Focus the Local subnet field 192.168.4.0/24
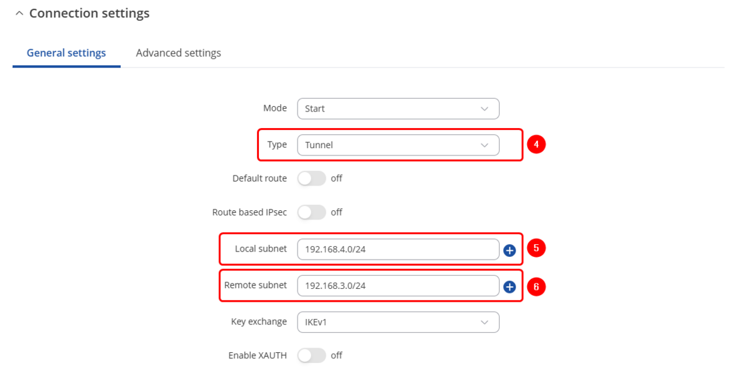 click(x=398, y=250)
